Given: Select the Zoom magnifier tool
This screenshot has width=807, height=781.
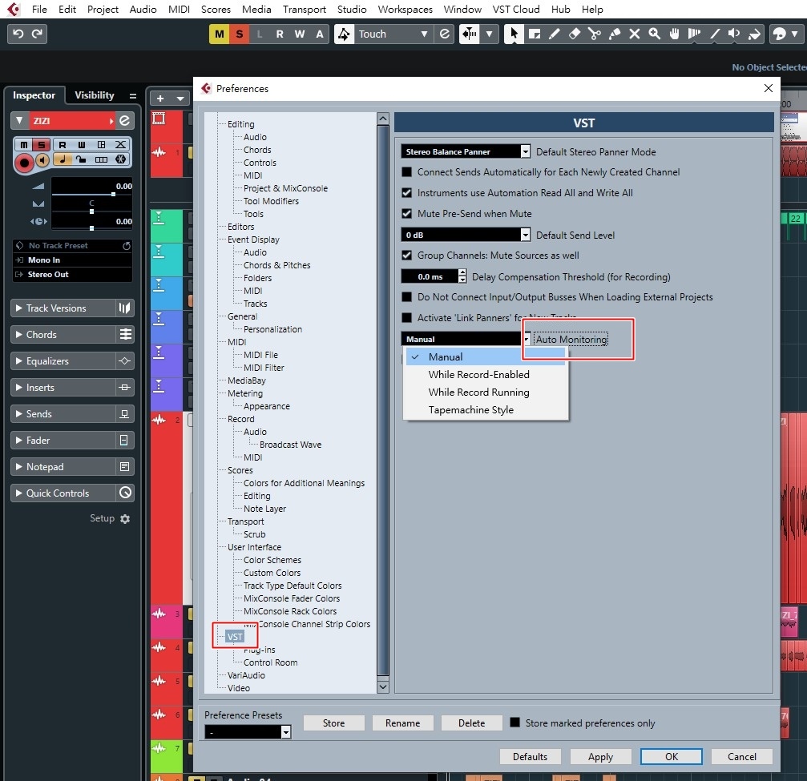Looking at the screenshot, I should tap(655, 34).
